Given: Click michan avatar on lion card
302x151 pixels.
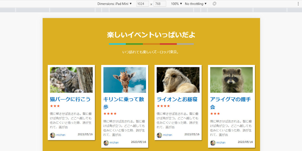Looking at the screenshot, I should [159, 135].
